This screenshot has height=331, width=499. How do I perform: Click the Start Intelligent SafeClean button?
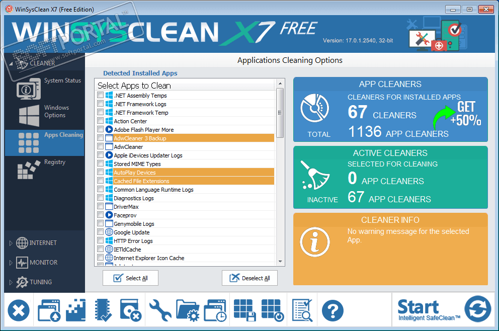(444, 310)
